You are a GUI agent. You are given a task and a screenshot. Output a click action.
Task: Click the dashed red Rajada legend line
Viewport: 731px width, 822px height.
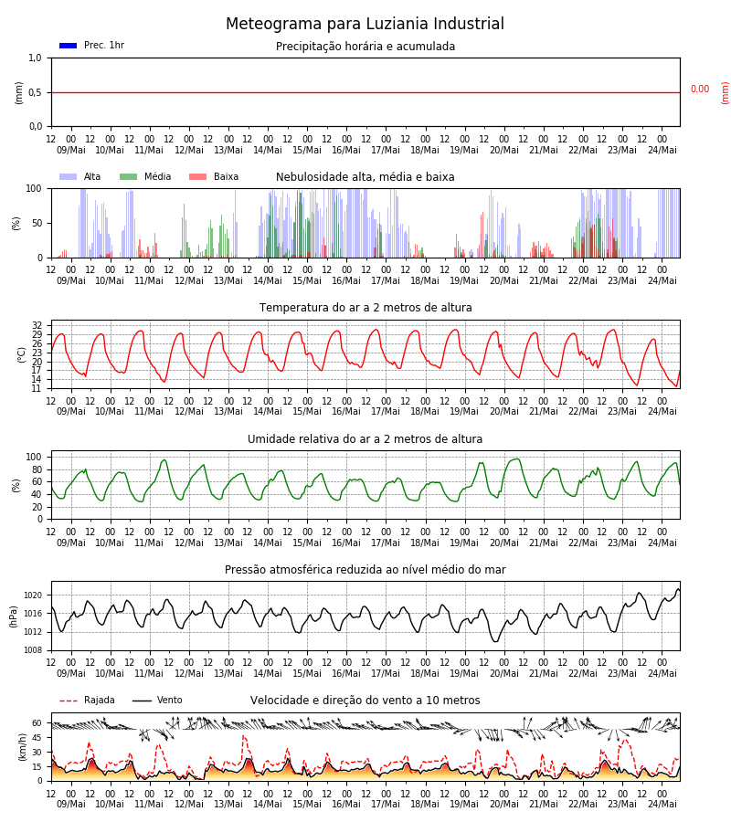(x=69, y=701)
